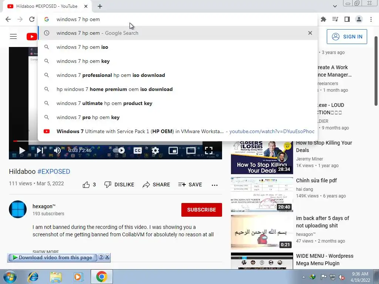Open Chrome three-dot menu

[371, 19]
